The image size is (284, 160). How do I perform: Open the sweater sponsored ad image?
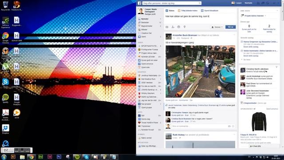point(259,122)
